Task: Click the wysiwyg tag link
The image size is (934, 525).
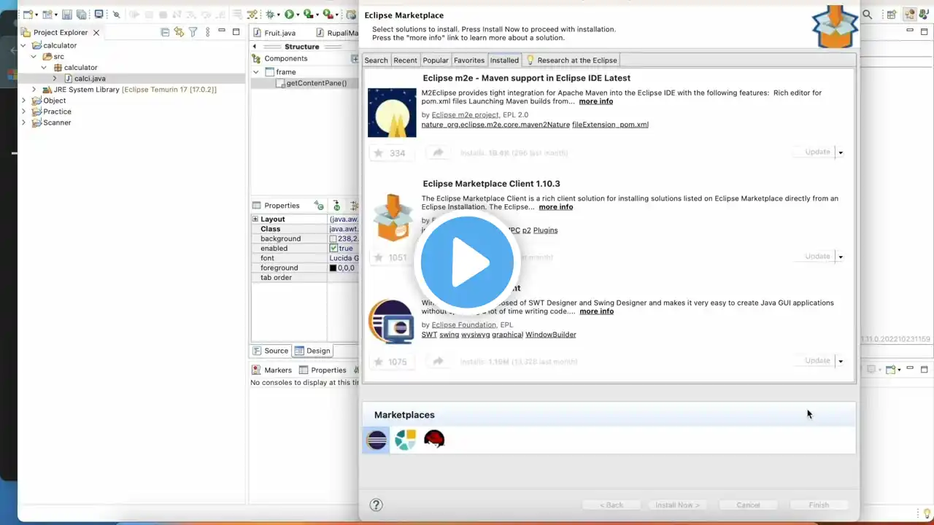Action: coord(476,335)
